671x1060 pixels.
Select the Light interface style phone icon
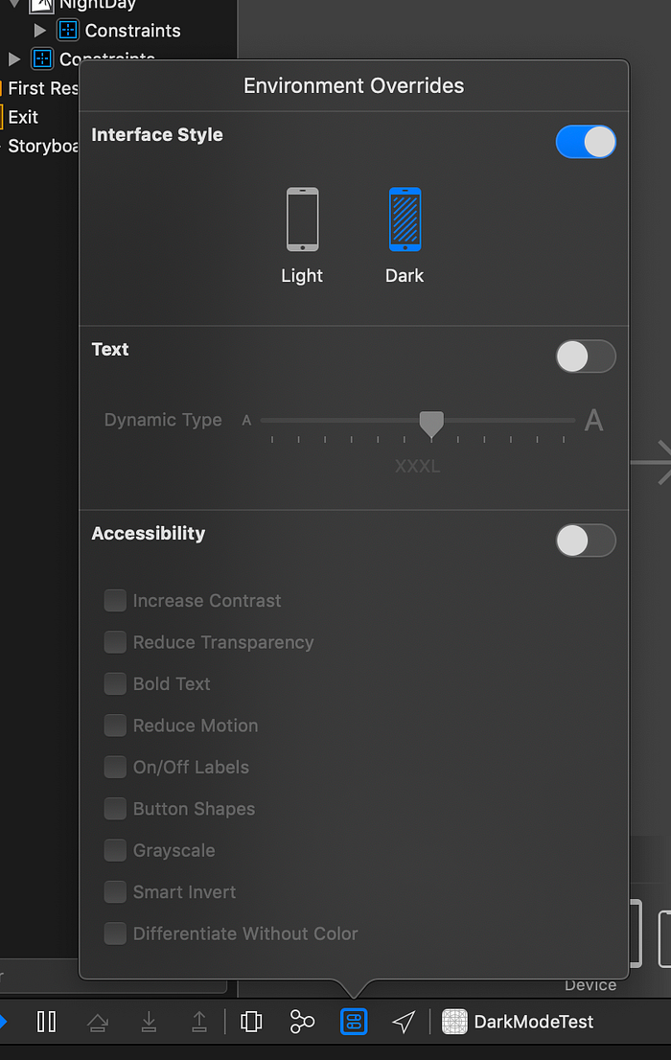click(x=302, y=219)
